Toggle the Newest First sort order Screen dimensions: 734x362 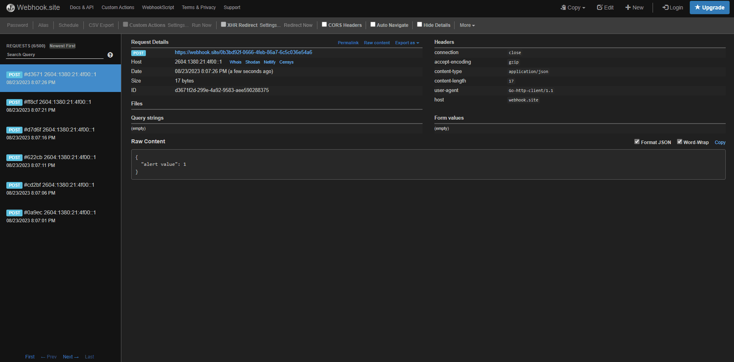point(62,46)
